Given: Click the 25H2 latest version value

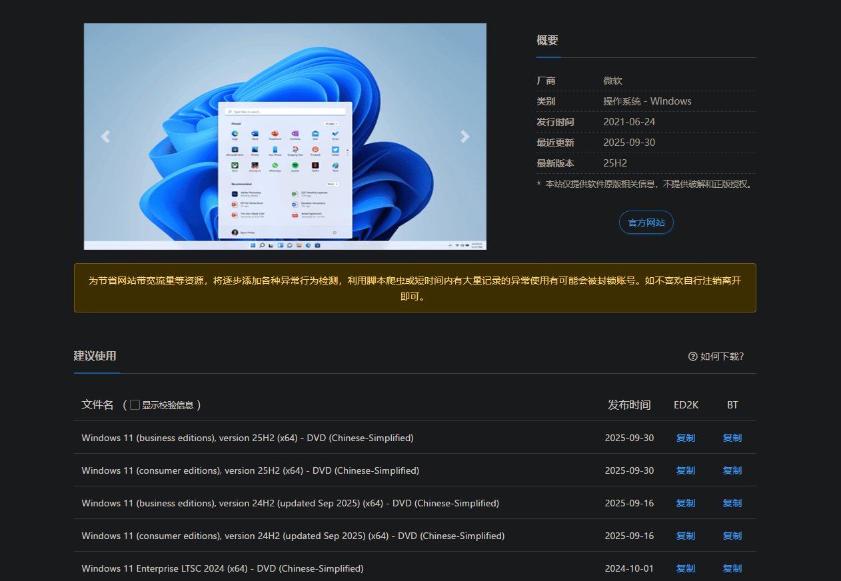Looking at the screenshot, I should [615, 163].
